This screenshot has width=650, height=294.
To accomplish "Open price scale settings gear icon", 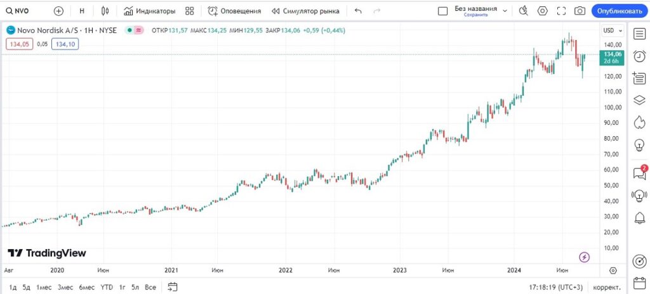I will point(613,271).
